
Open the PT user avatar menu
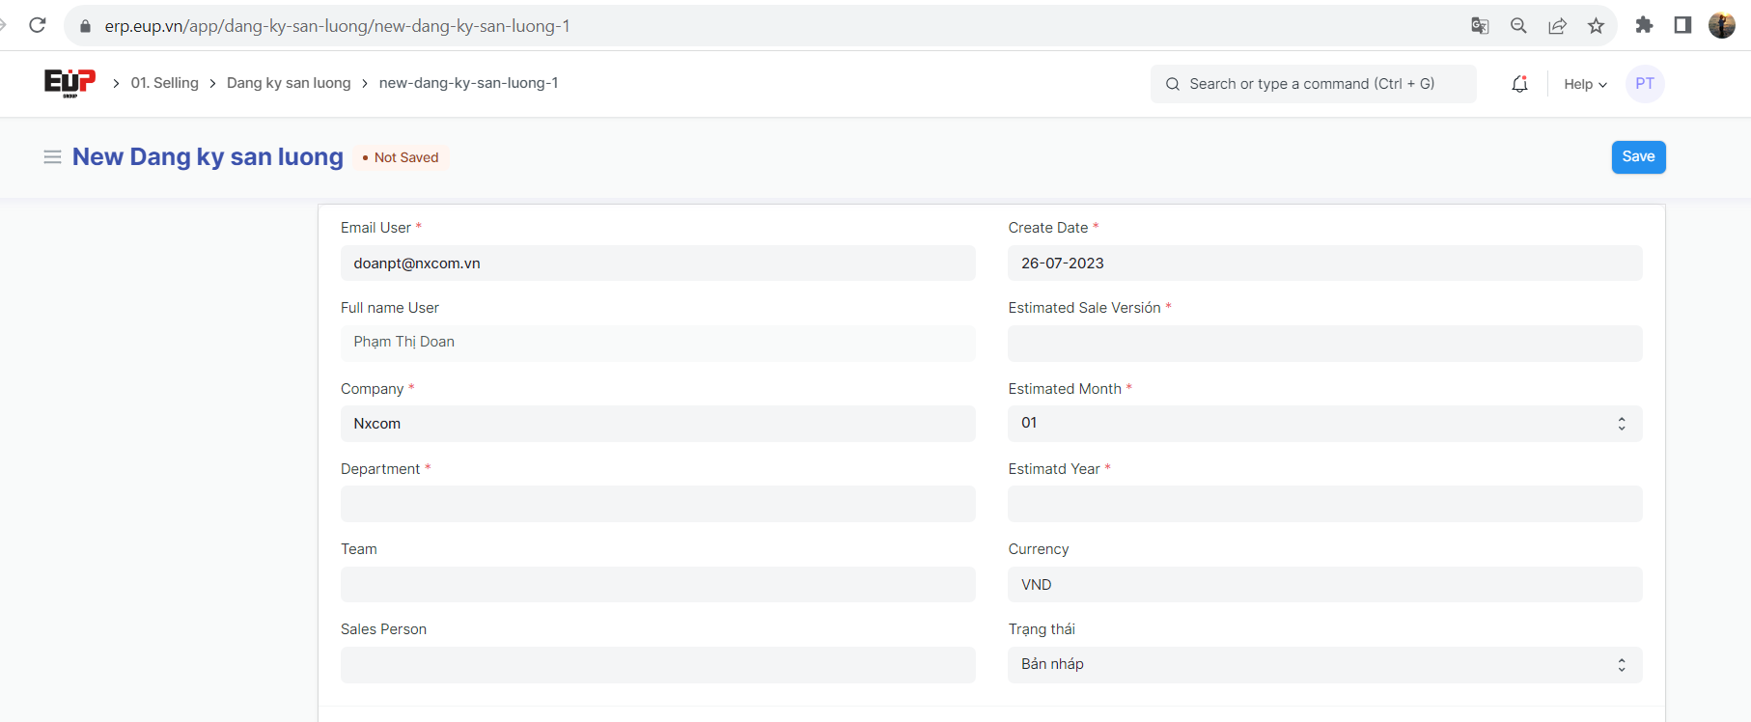coord(1645,84)
